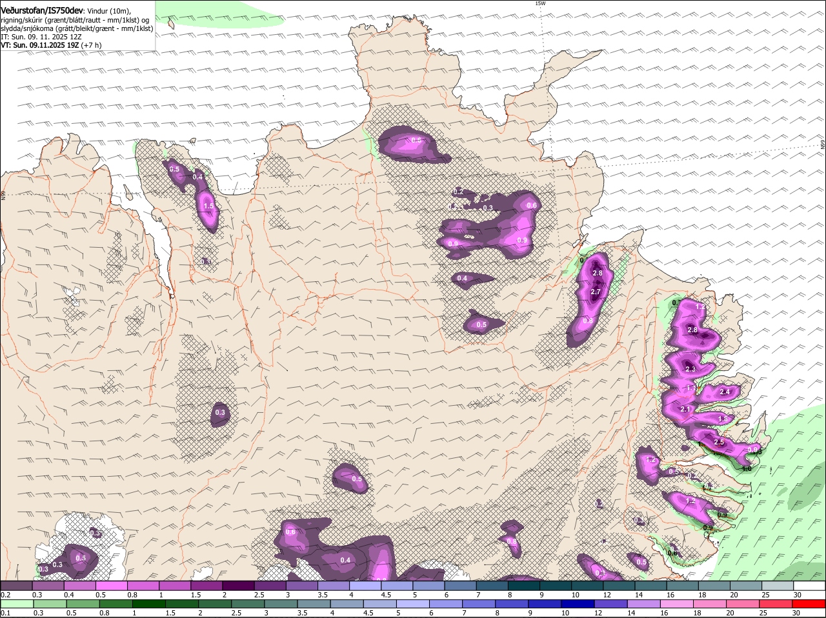The image size is (826, 618).
Task: Select upper legend swatch between 0.3 and 0.4
Action: (48, 585)
